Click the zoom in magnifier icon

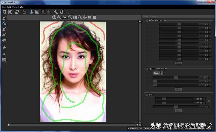(59, 17)
